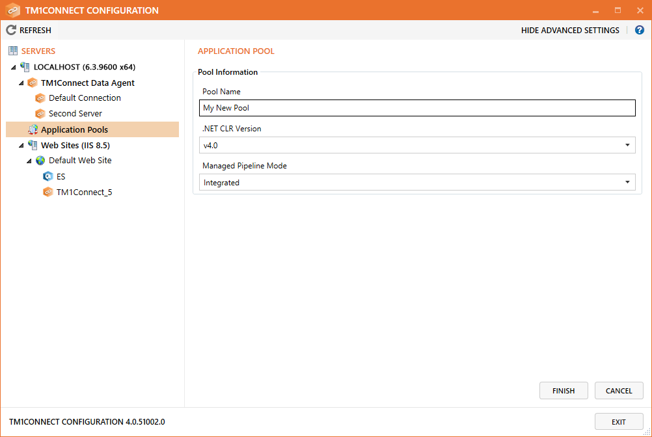The image size is (652, 437).
Task: Open help via the question mark icon
Action: (x=640, y=30)
